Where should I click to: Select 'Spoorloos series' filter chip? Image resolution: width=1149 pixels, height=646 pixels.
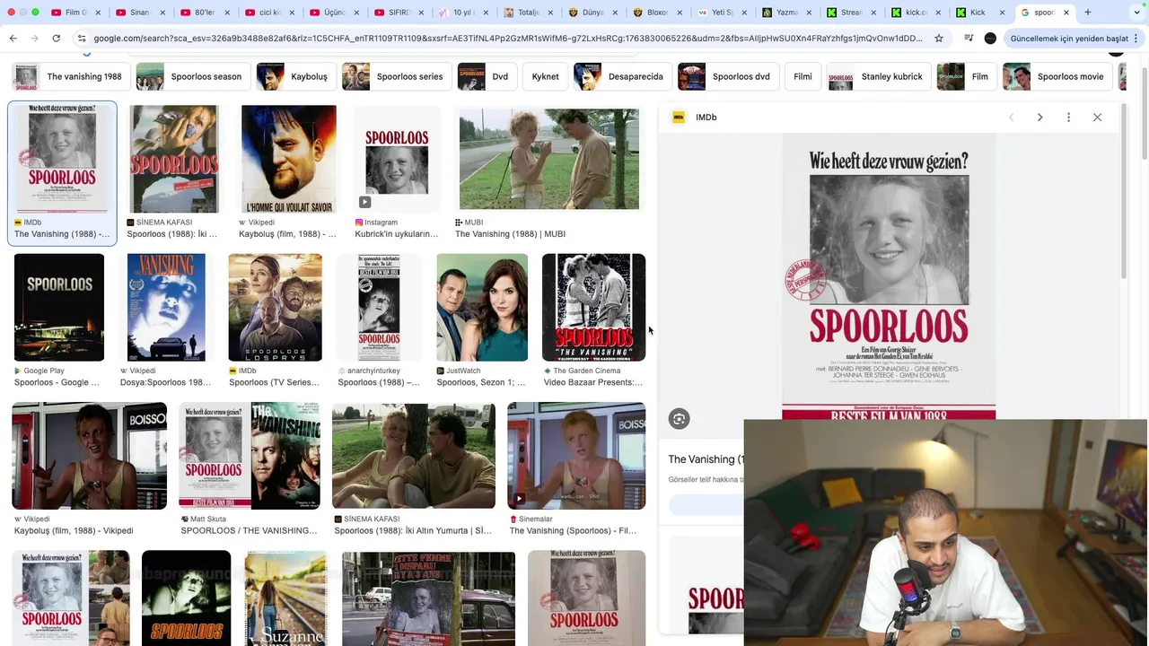(395, 76)
